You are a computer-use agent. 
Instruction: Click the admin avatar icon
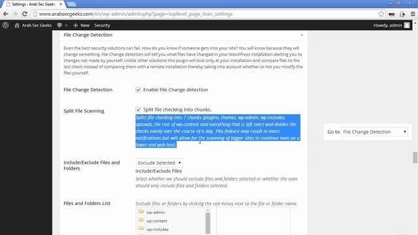(407, 25)
